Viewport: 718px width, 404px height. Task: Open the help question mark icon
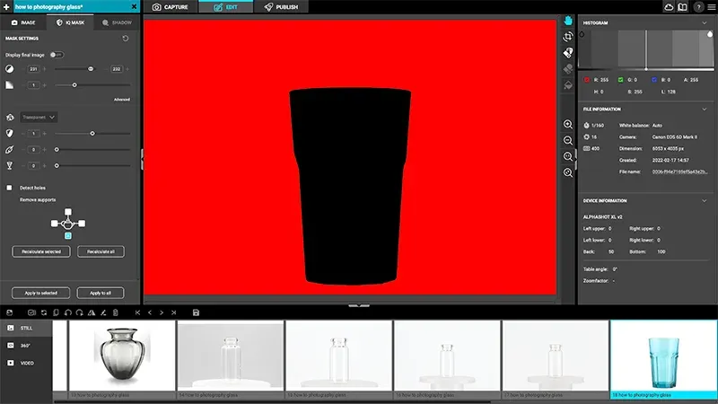(x=698, y=6)
